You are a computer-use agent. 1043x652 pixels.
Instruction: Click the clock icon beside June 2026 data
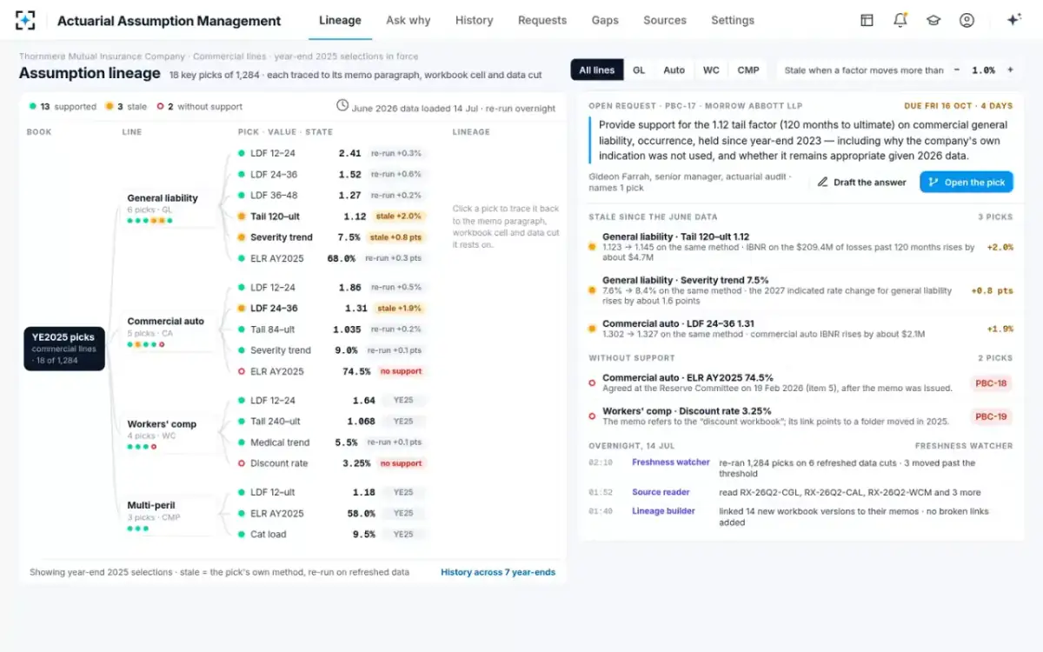[342, 106]
